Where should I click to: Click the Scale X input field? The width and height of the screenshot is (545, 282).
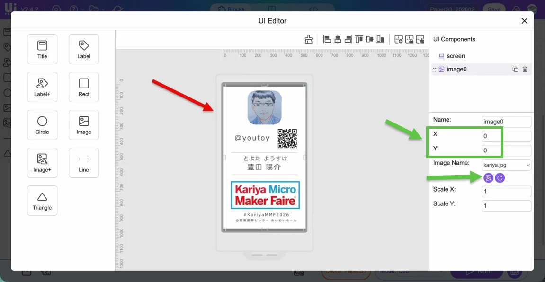pos(507,192)
